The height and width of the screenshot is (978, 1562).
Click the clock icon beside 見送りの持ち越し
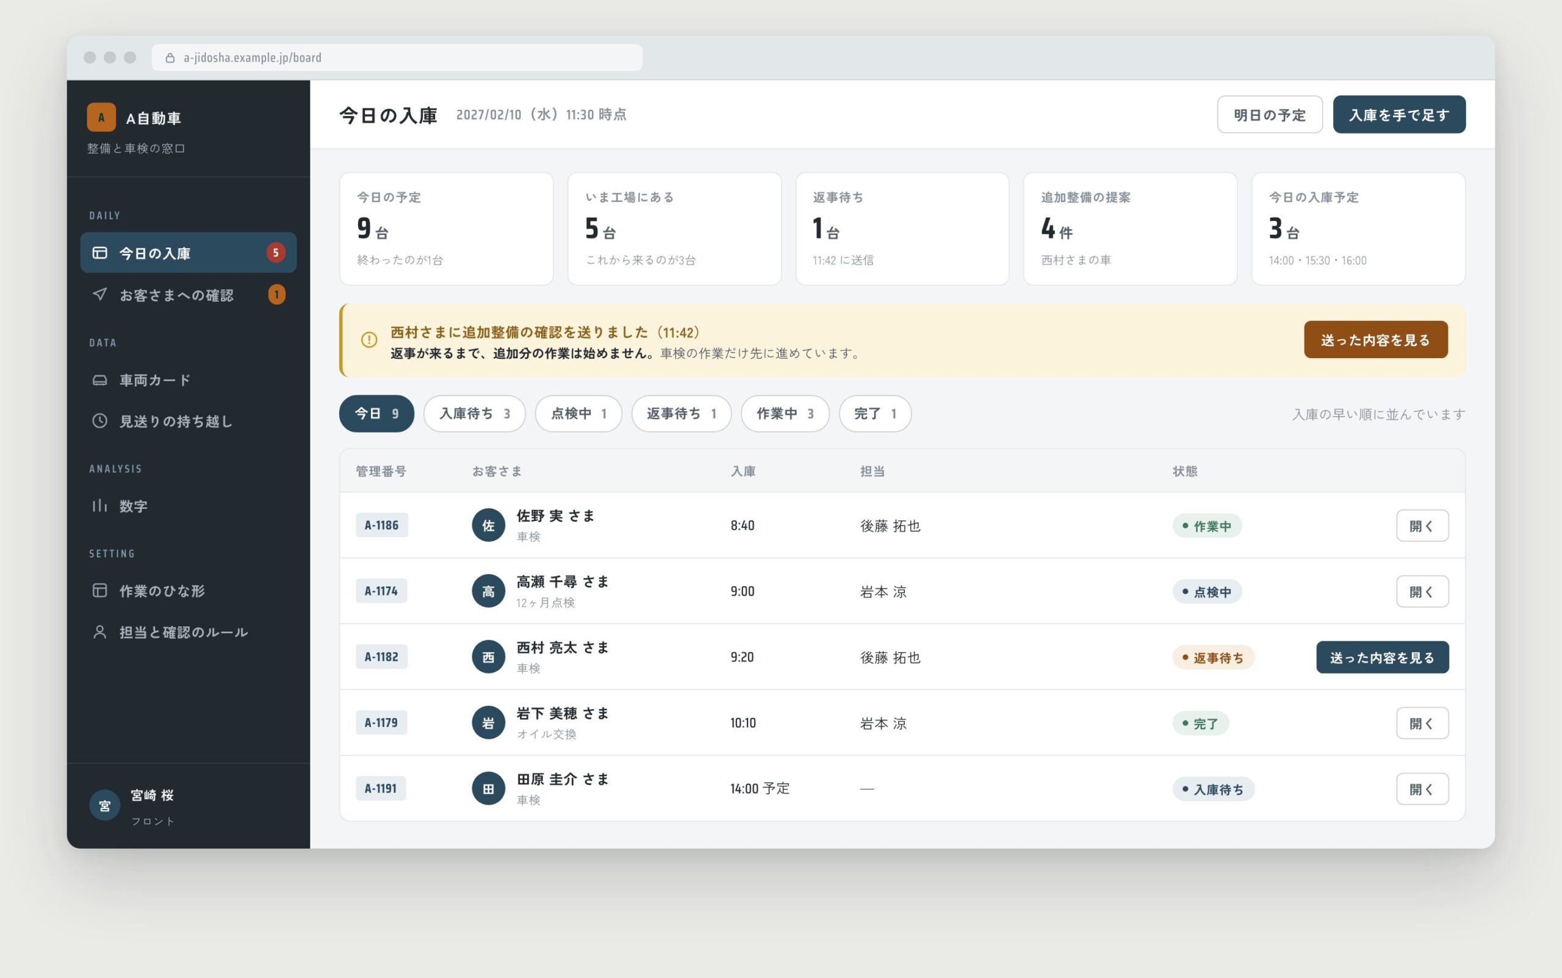pyautogui.click(x=99, y=420)
